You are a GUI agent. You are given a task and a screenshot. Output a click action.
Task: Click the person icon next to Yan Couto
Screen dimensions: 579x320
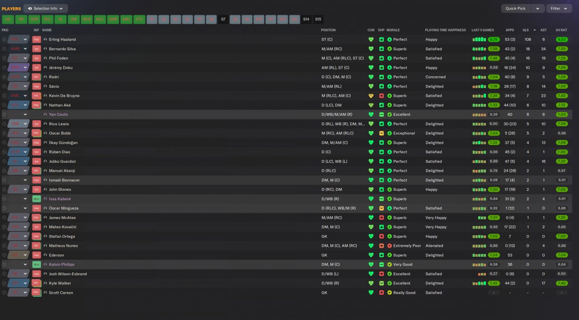tap(45, 114)
